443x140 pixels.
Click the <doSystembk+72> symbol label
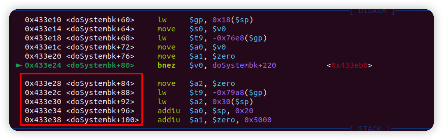tap(100, 47)
